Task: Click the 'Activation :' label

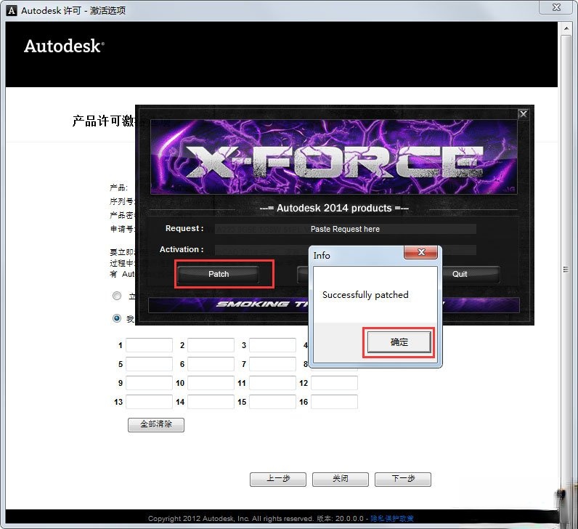Action: (x=182, y=250)
